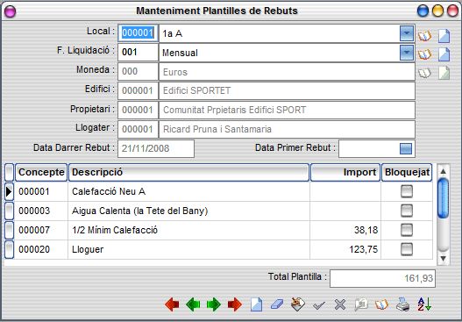Click the Descripció column header
462x322 pixels.
pyautogui.click(x=188, y=172)
